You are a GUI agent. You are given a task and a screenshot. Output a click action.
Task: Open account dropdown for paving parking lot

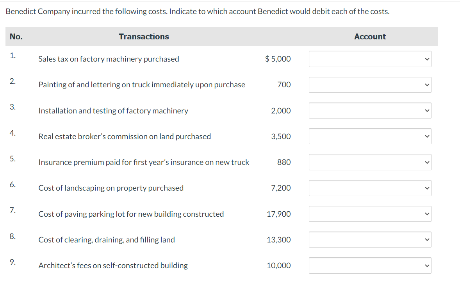[370, 214]
